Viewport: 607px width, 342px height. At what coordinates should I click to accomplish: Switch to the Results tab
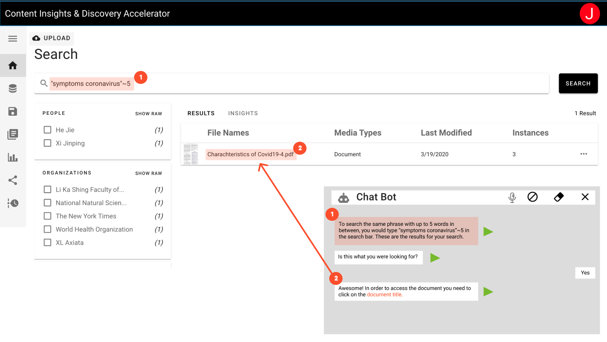point(201,113)
